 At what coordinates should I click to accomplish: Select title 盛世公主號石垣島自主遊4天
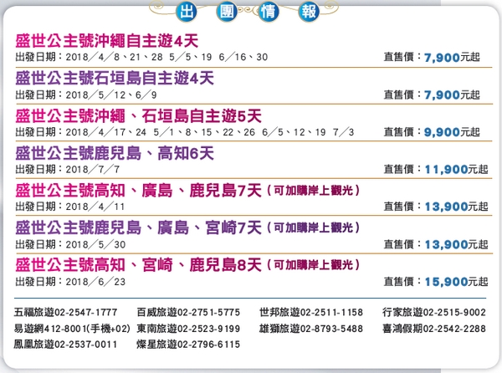point(115,78)
